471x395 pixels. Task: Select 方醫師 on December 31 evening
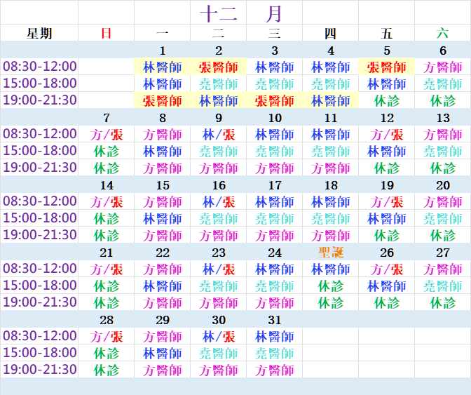click(x=275, y=370)
